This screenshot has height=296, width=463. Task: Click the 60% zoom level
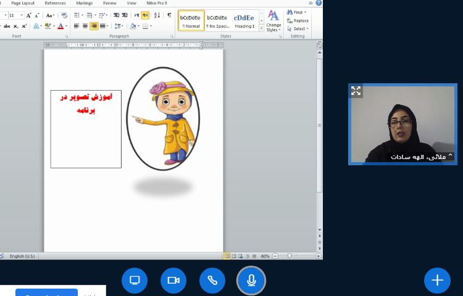265,256
